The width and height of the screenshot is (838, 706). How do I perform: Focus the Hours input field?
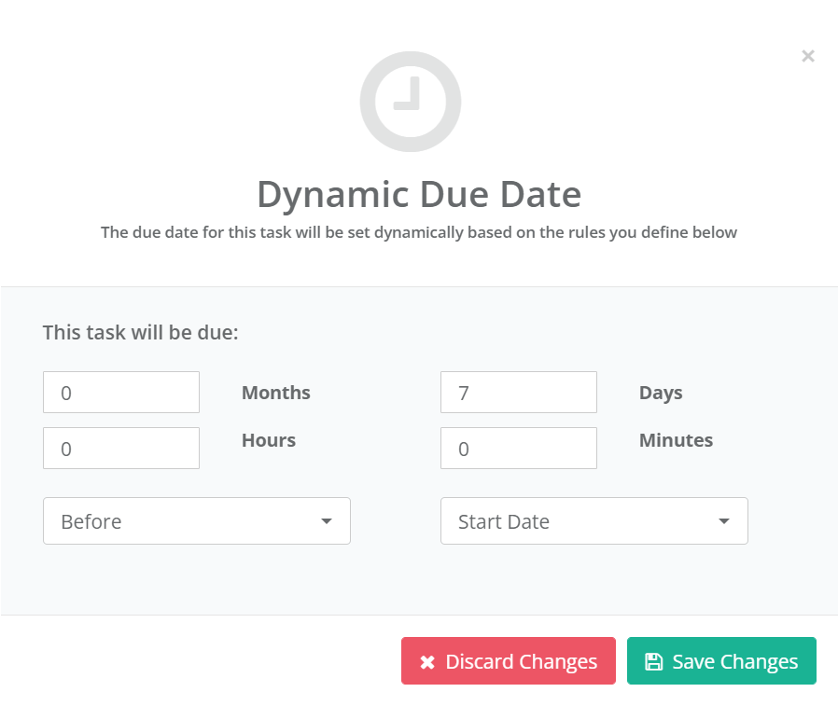coord(121,448)
